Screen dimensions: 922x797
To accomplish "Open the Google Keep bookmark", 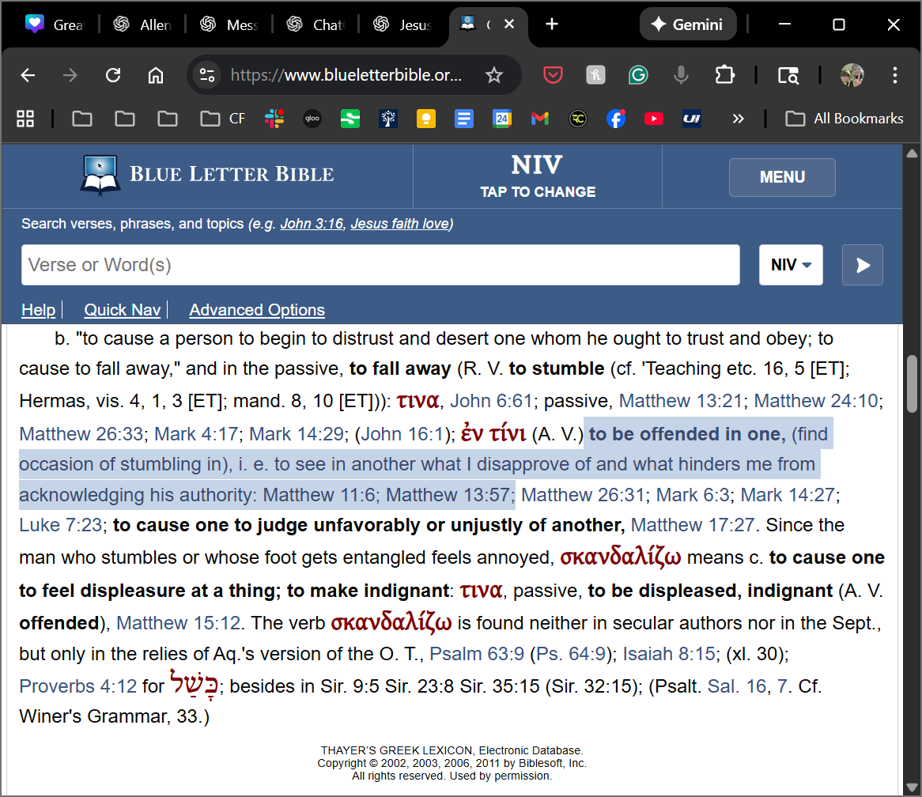I will [426, 119].
